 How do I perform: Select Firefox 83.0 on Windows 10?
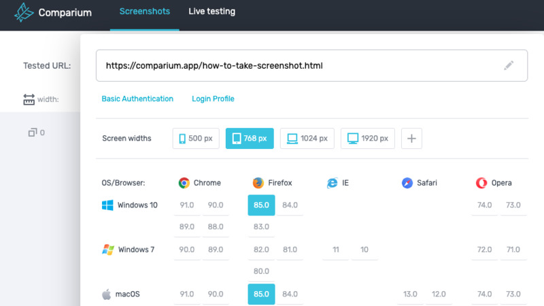(x=261, y=226)
